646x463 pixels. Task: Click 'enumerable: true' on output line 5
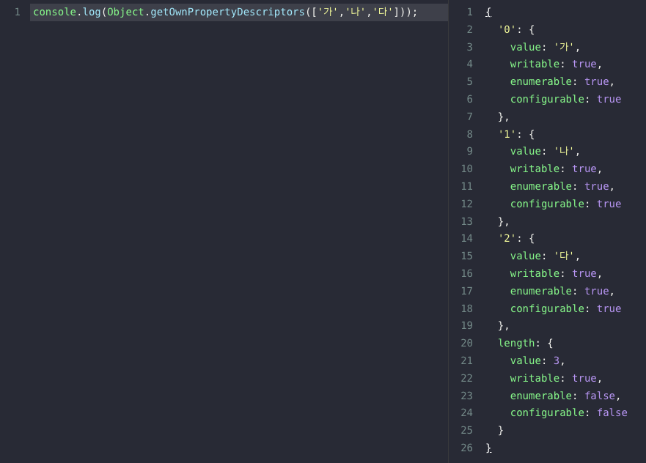point(559,82)
